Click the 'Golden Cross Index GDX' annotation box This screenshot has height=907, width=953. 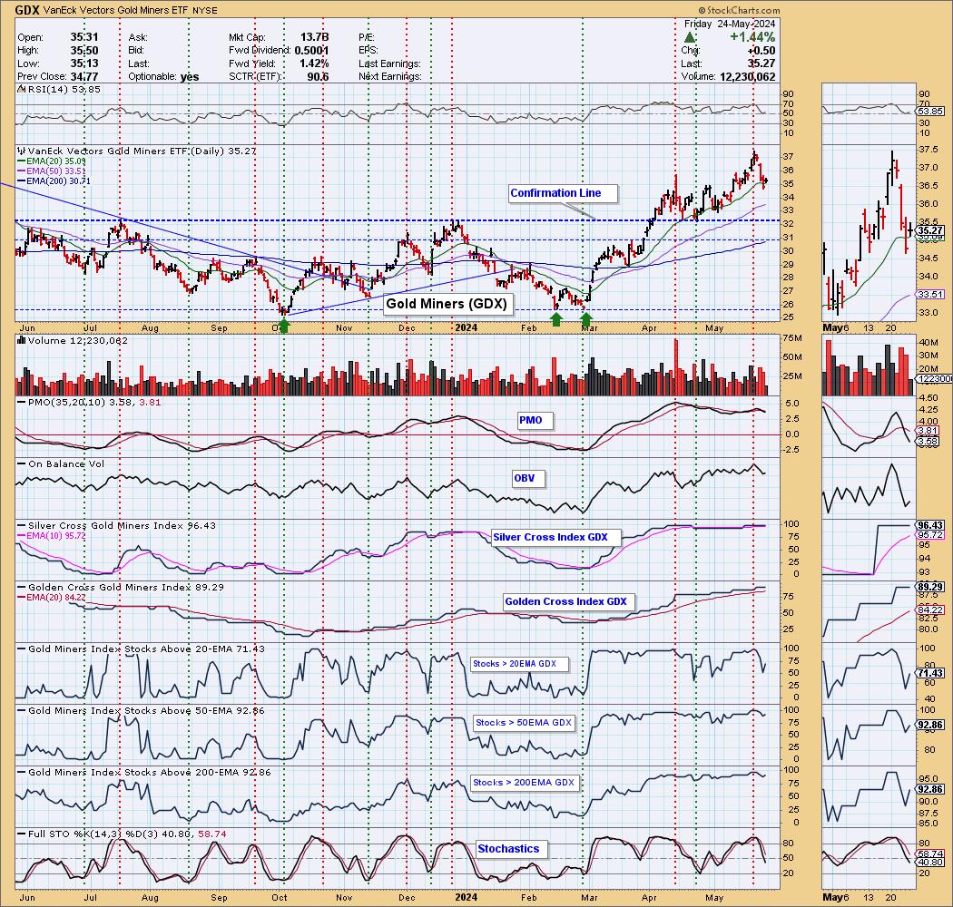569,602
